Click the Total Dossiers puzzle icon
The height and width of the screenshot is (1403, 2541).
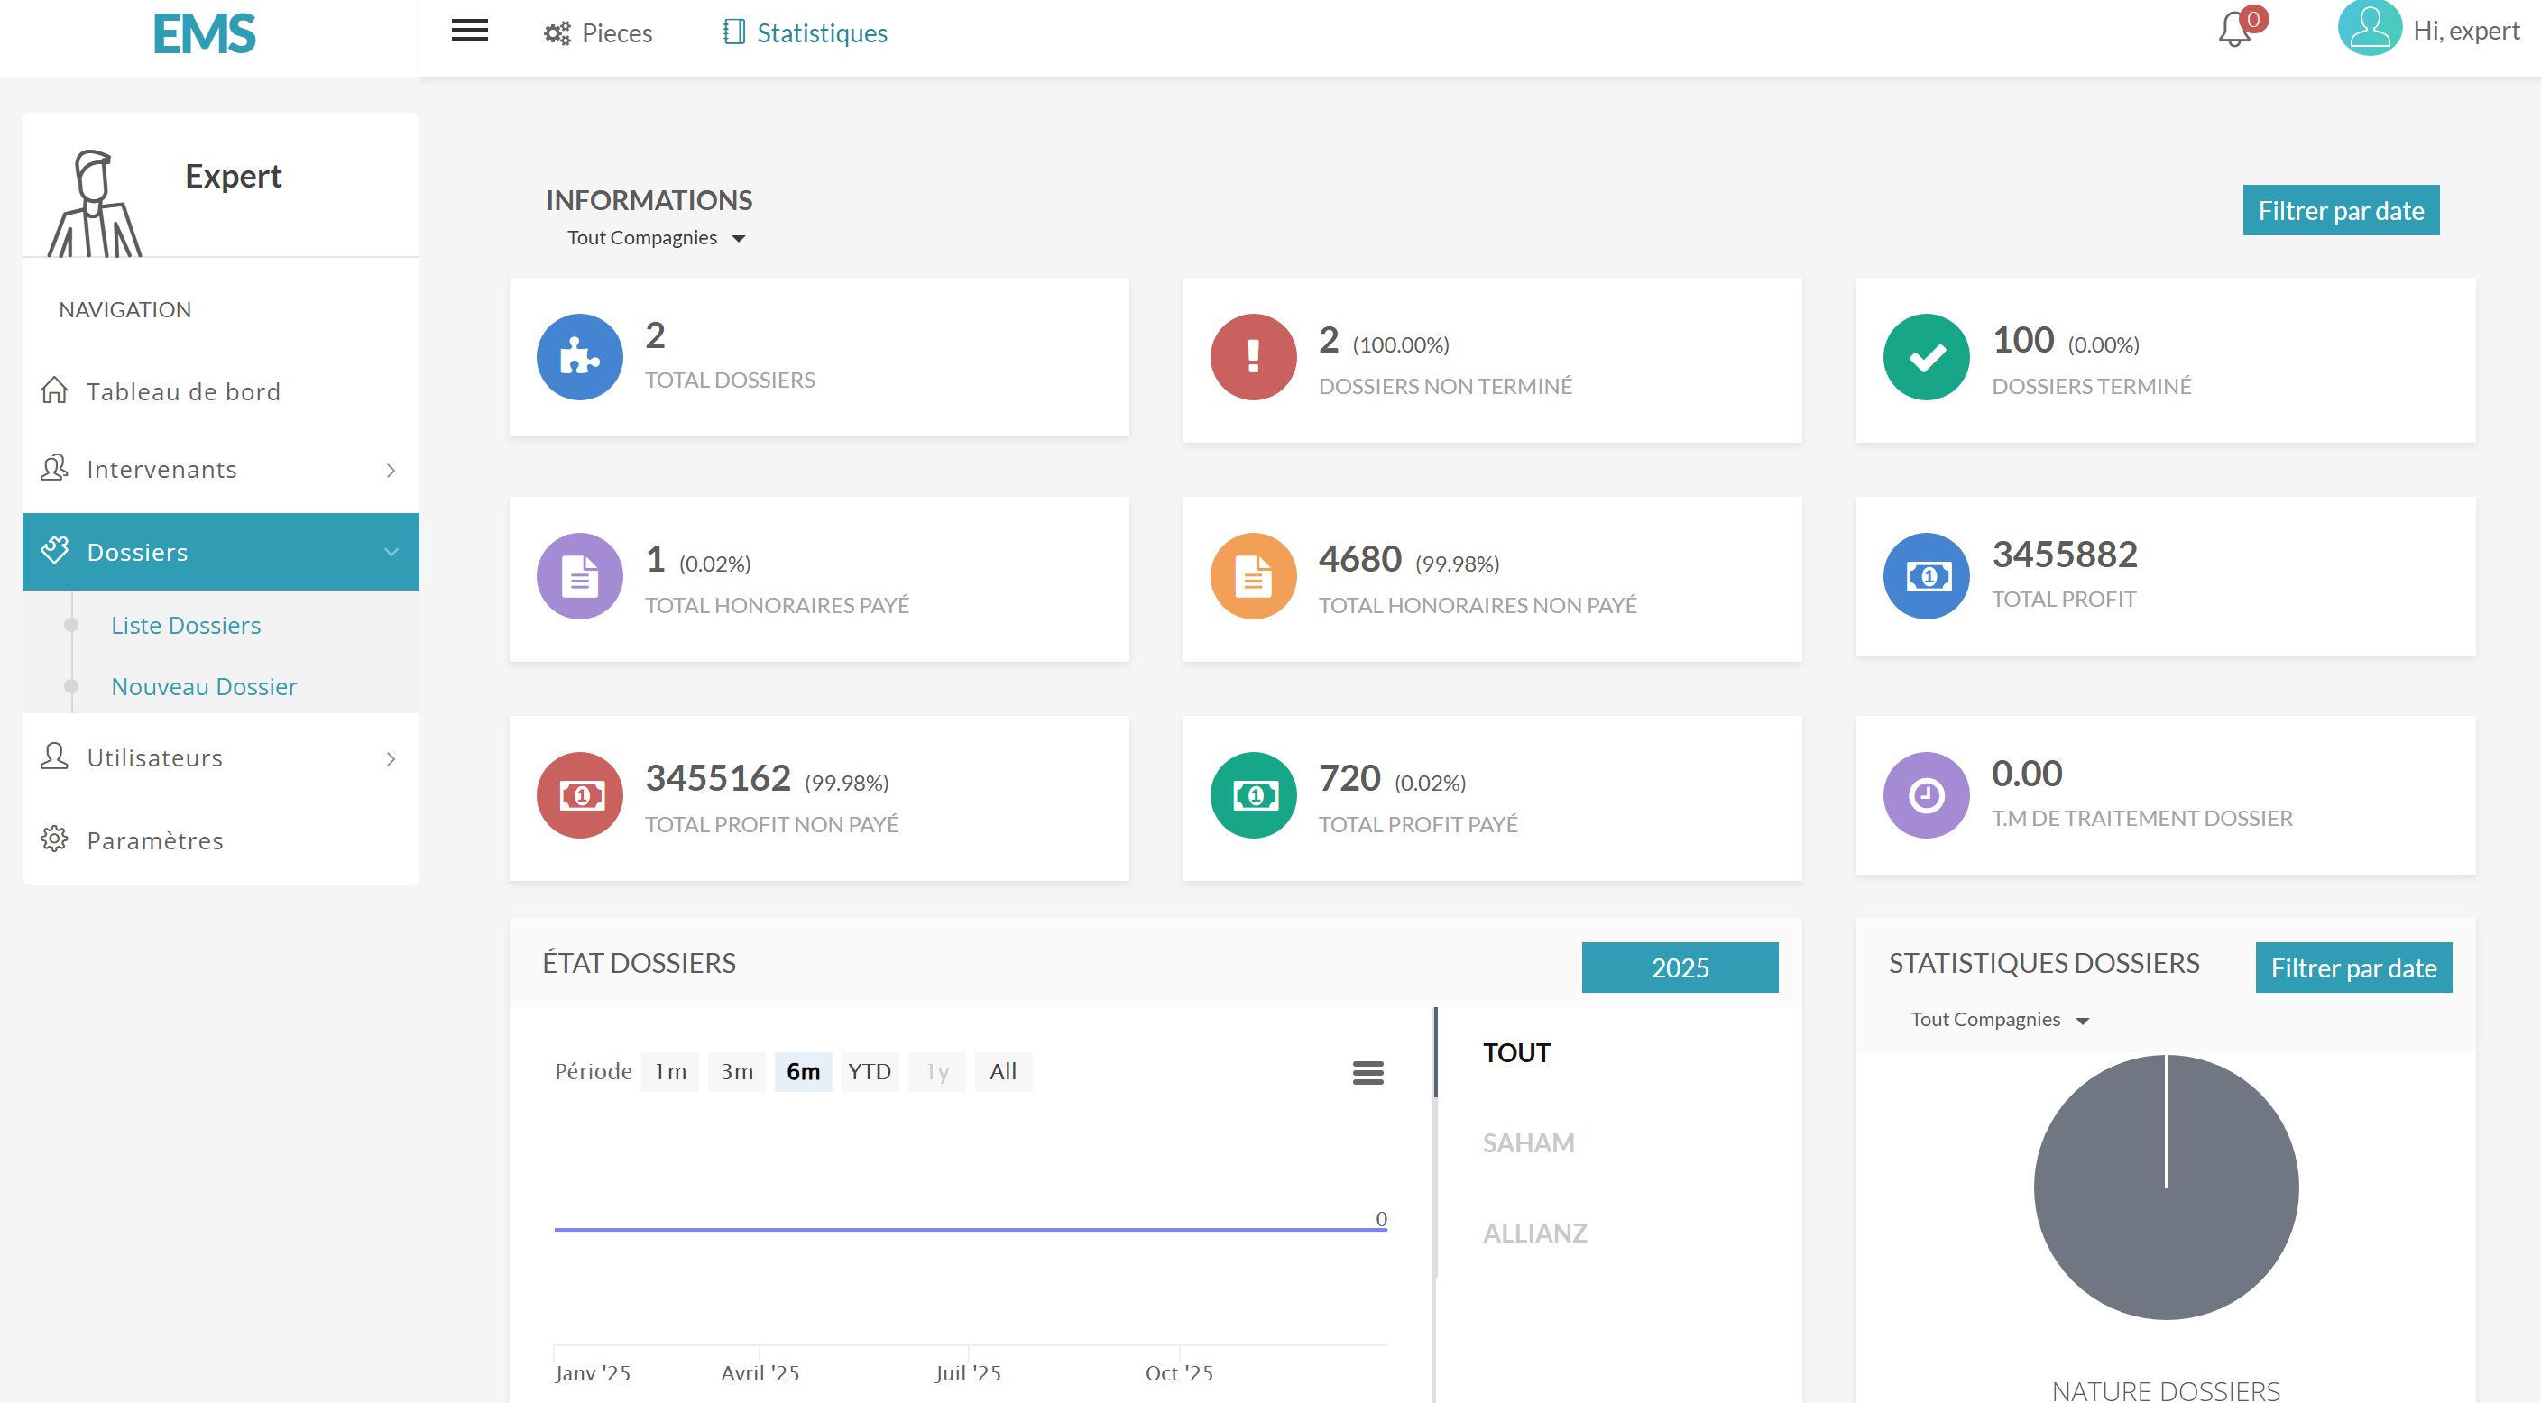[579, 357]
